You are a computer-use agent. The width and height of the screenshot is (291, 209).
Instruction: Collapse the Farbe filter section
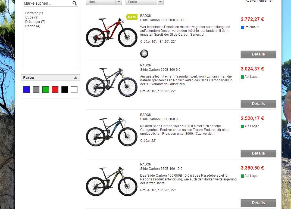(x=76, y=78)
